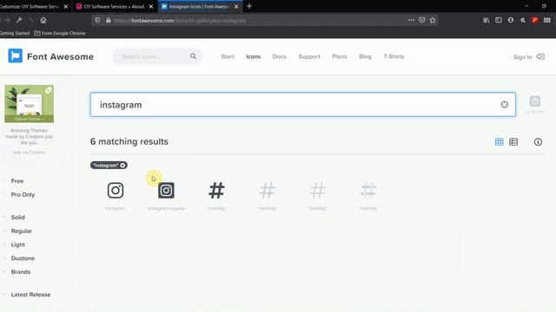Filter by Light style
This screenshot has height=312, width=556.
pos(17,244)
